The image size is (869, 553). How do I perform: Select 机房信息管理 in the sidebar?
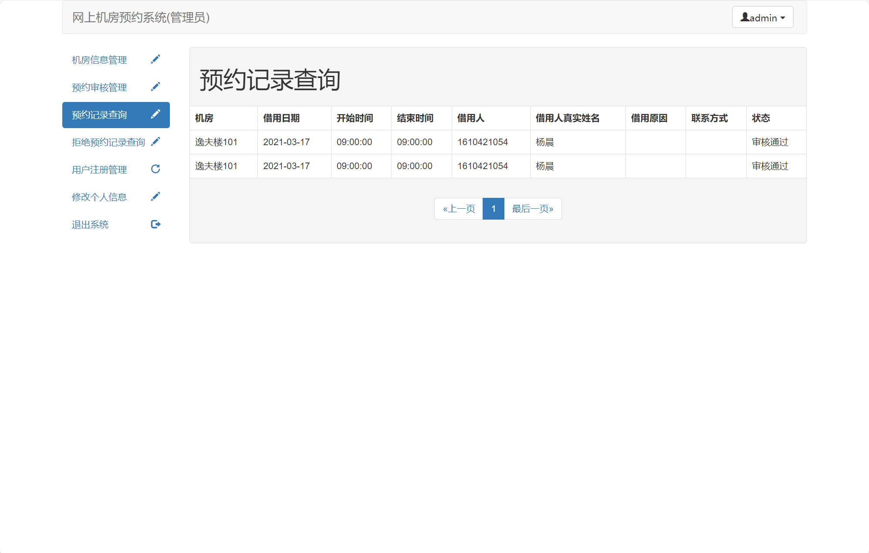point(99,60)
